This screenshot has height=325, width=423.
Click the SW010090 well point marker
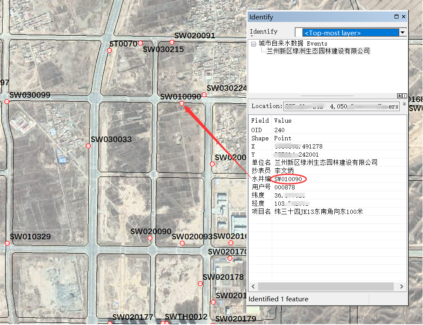coord(182,103)
